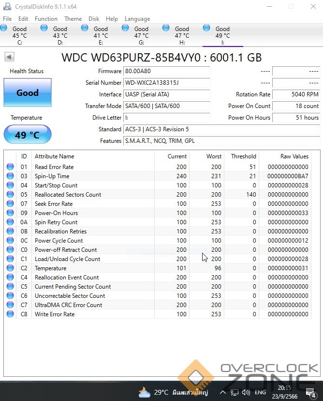
Task: Click the Interface field UASP (Serial ATA)
Action: pos(166,94)
